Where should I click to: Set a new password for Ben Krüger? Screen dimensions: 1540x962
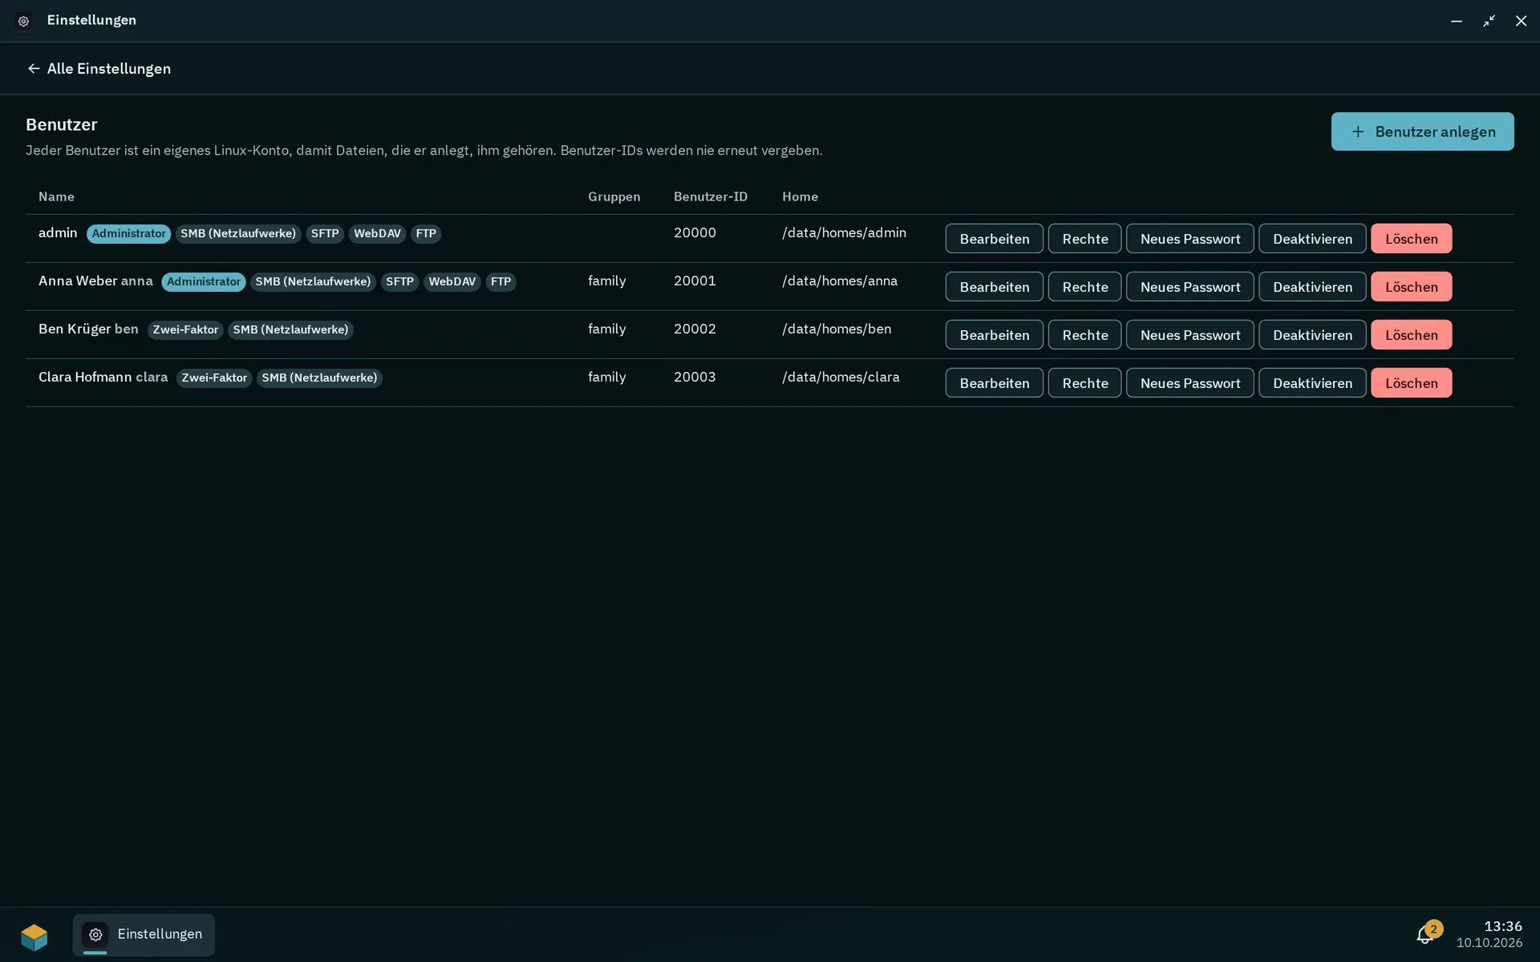click(1190, 335)
